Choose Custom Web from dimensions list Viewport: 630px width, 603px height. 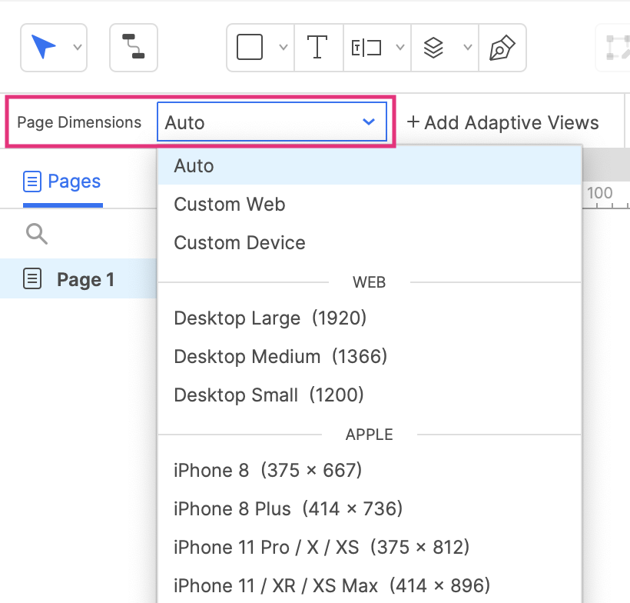tap(230, 205)
